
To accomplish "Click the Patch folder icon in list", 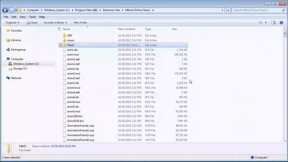I will tap(64, 45).
